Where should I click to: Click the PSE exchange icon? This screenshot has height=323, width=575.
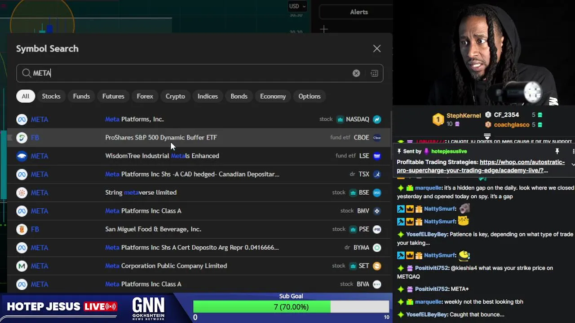377,229
